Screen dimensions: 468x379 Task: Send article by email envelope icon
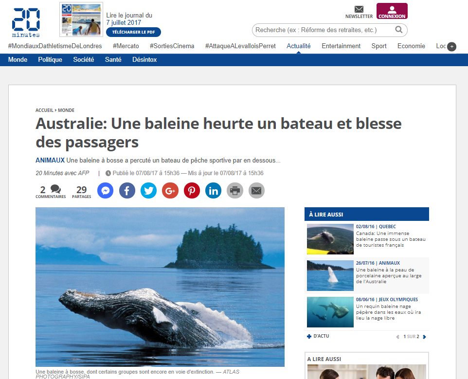click(x=256, y=190)
